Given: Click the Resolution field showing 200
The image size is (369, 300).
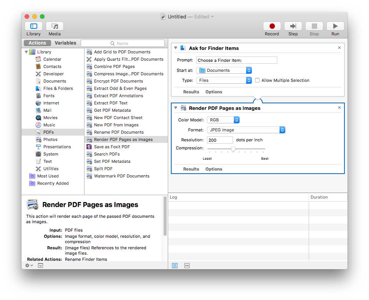Looking at the screenshot, I should pos(220,140).
